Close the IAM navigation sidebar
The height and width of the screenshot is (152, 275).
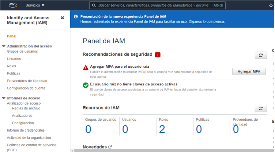point(62,18)
